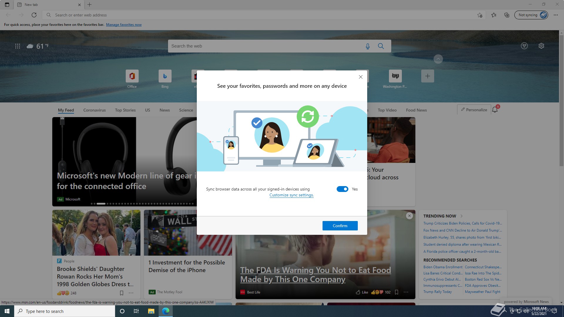564x317 pixels.
Task: Select the Coronavirus feed tab
Action: click(94, 110)
